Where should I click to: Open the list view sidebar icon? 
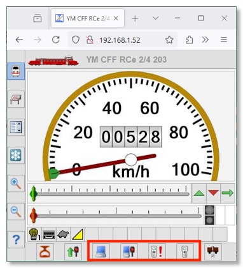click(16, 127)
